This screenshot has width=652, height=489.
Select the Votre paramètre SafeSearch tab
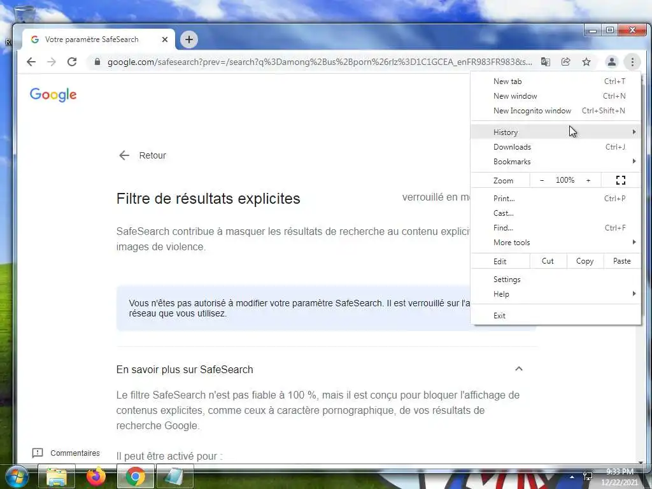coord(99,39)
